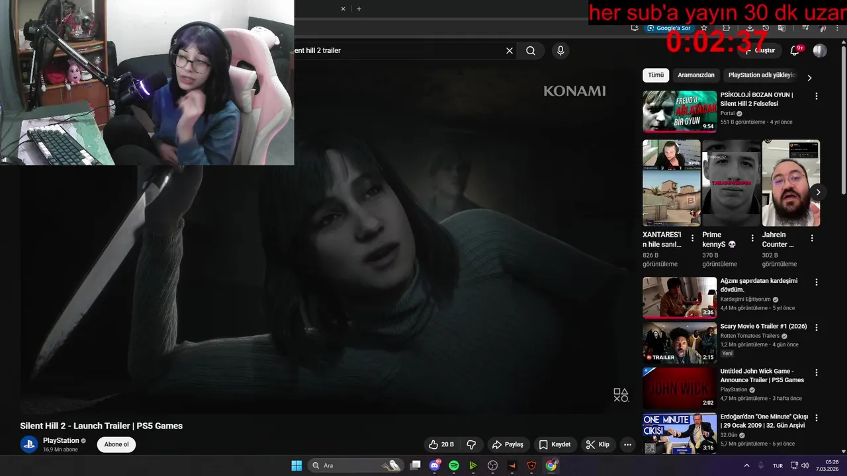Save the video with Kaydet
The height and width of the screenshot is (476, 847).
coord(555,445)
